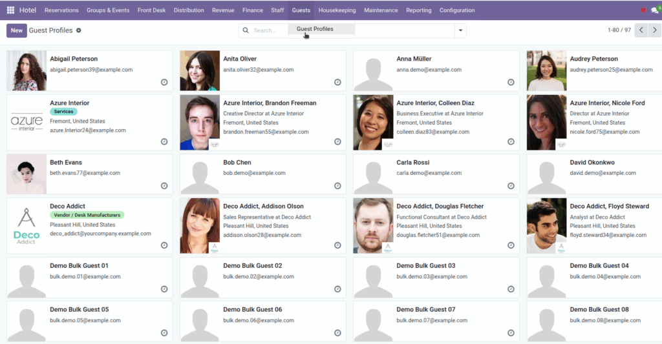Open Demo Bulk Guest 04 profile name

[599, 266]
